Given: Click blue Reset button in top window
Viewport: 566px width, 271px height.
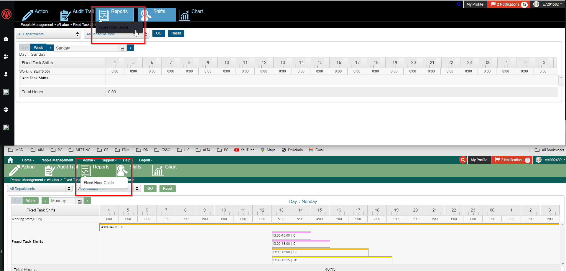Looking at the screenshot, I should point(176,33).
